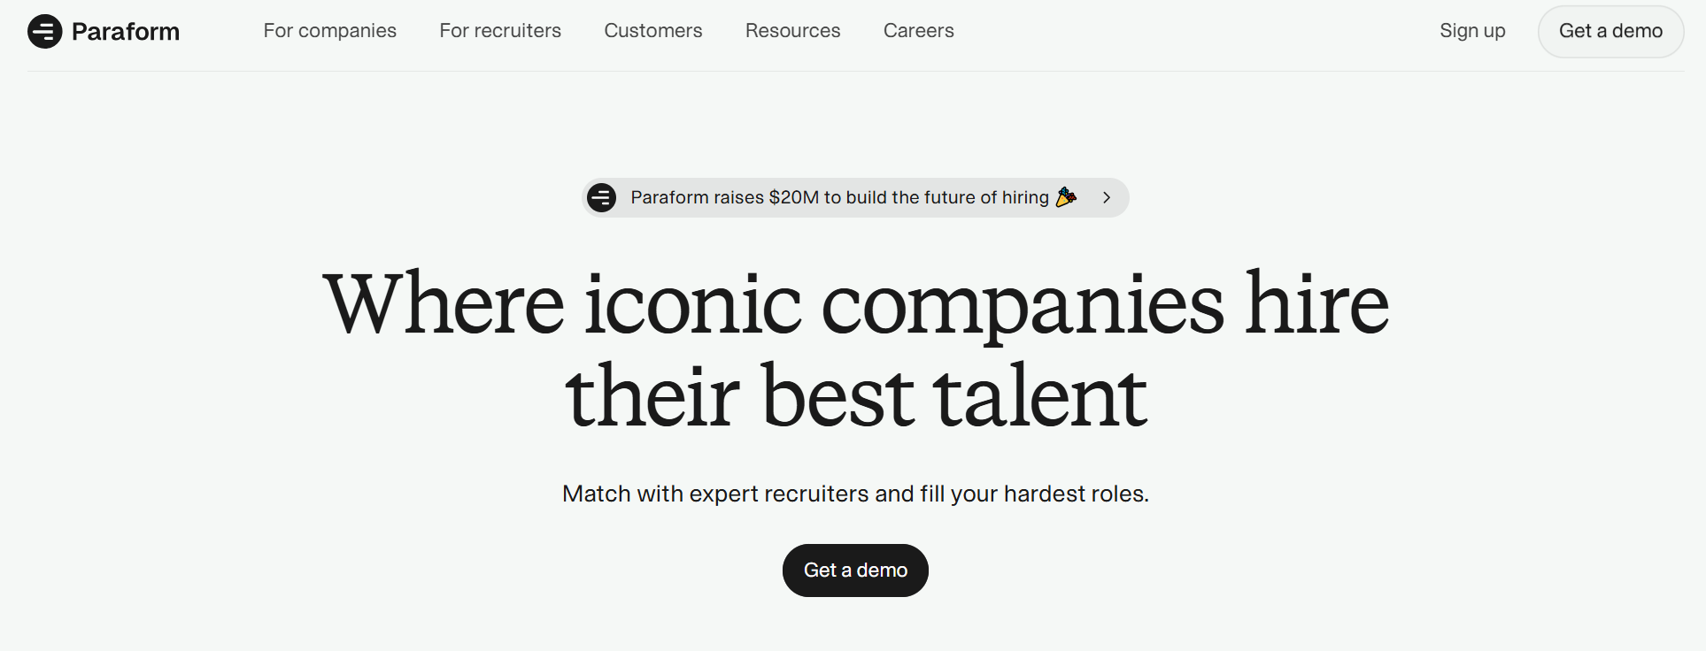
Task: Click "fill your hardest roles" in subheading
Action: [1034, 494]
